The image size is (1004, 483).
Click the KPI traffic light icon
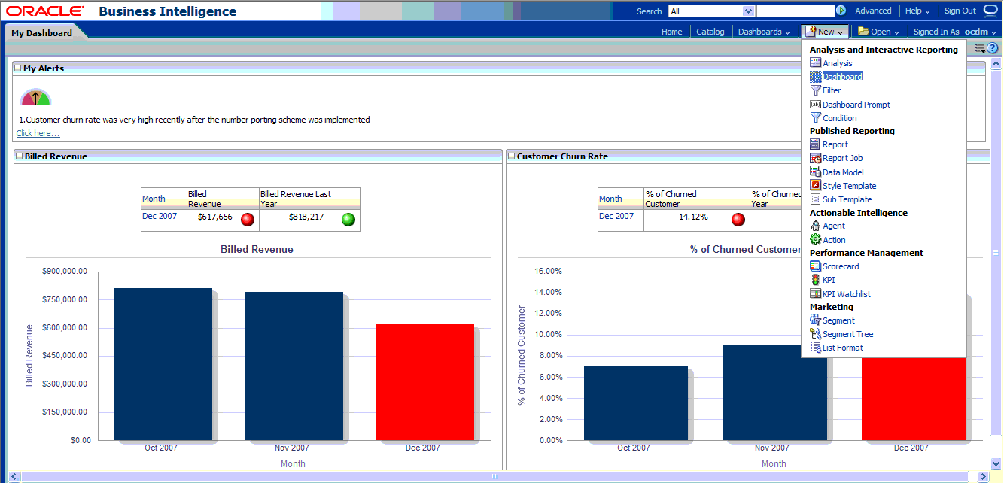[815, 280]
